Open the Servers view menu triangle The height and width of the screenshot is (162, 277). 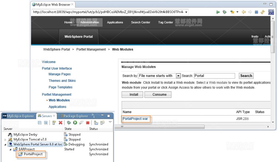click(110, 122)
